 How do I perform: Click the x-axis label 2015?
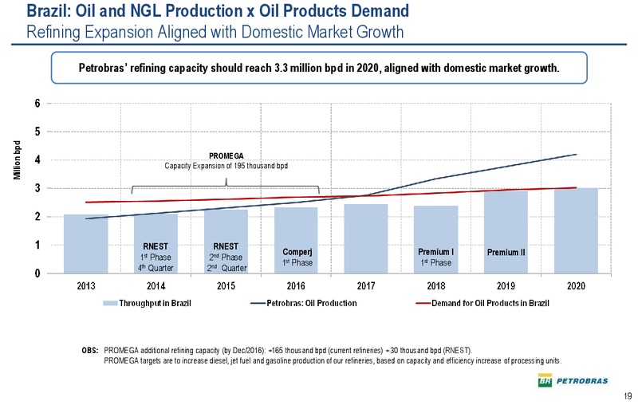coord(226,286)
